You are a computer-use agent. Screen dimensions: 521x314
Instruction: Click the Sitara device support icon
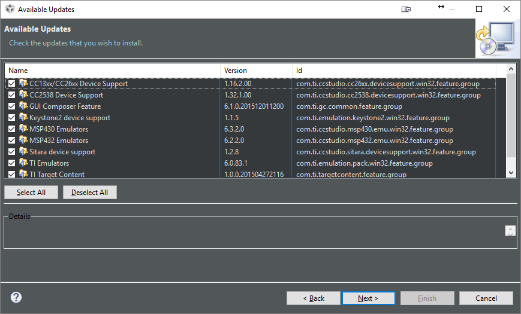(x=23, y=152)
